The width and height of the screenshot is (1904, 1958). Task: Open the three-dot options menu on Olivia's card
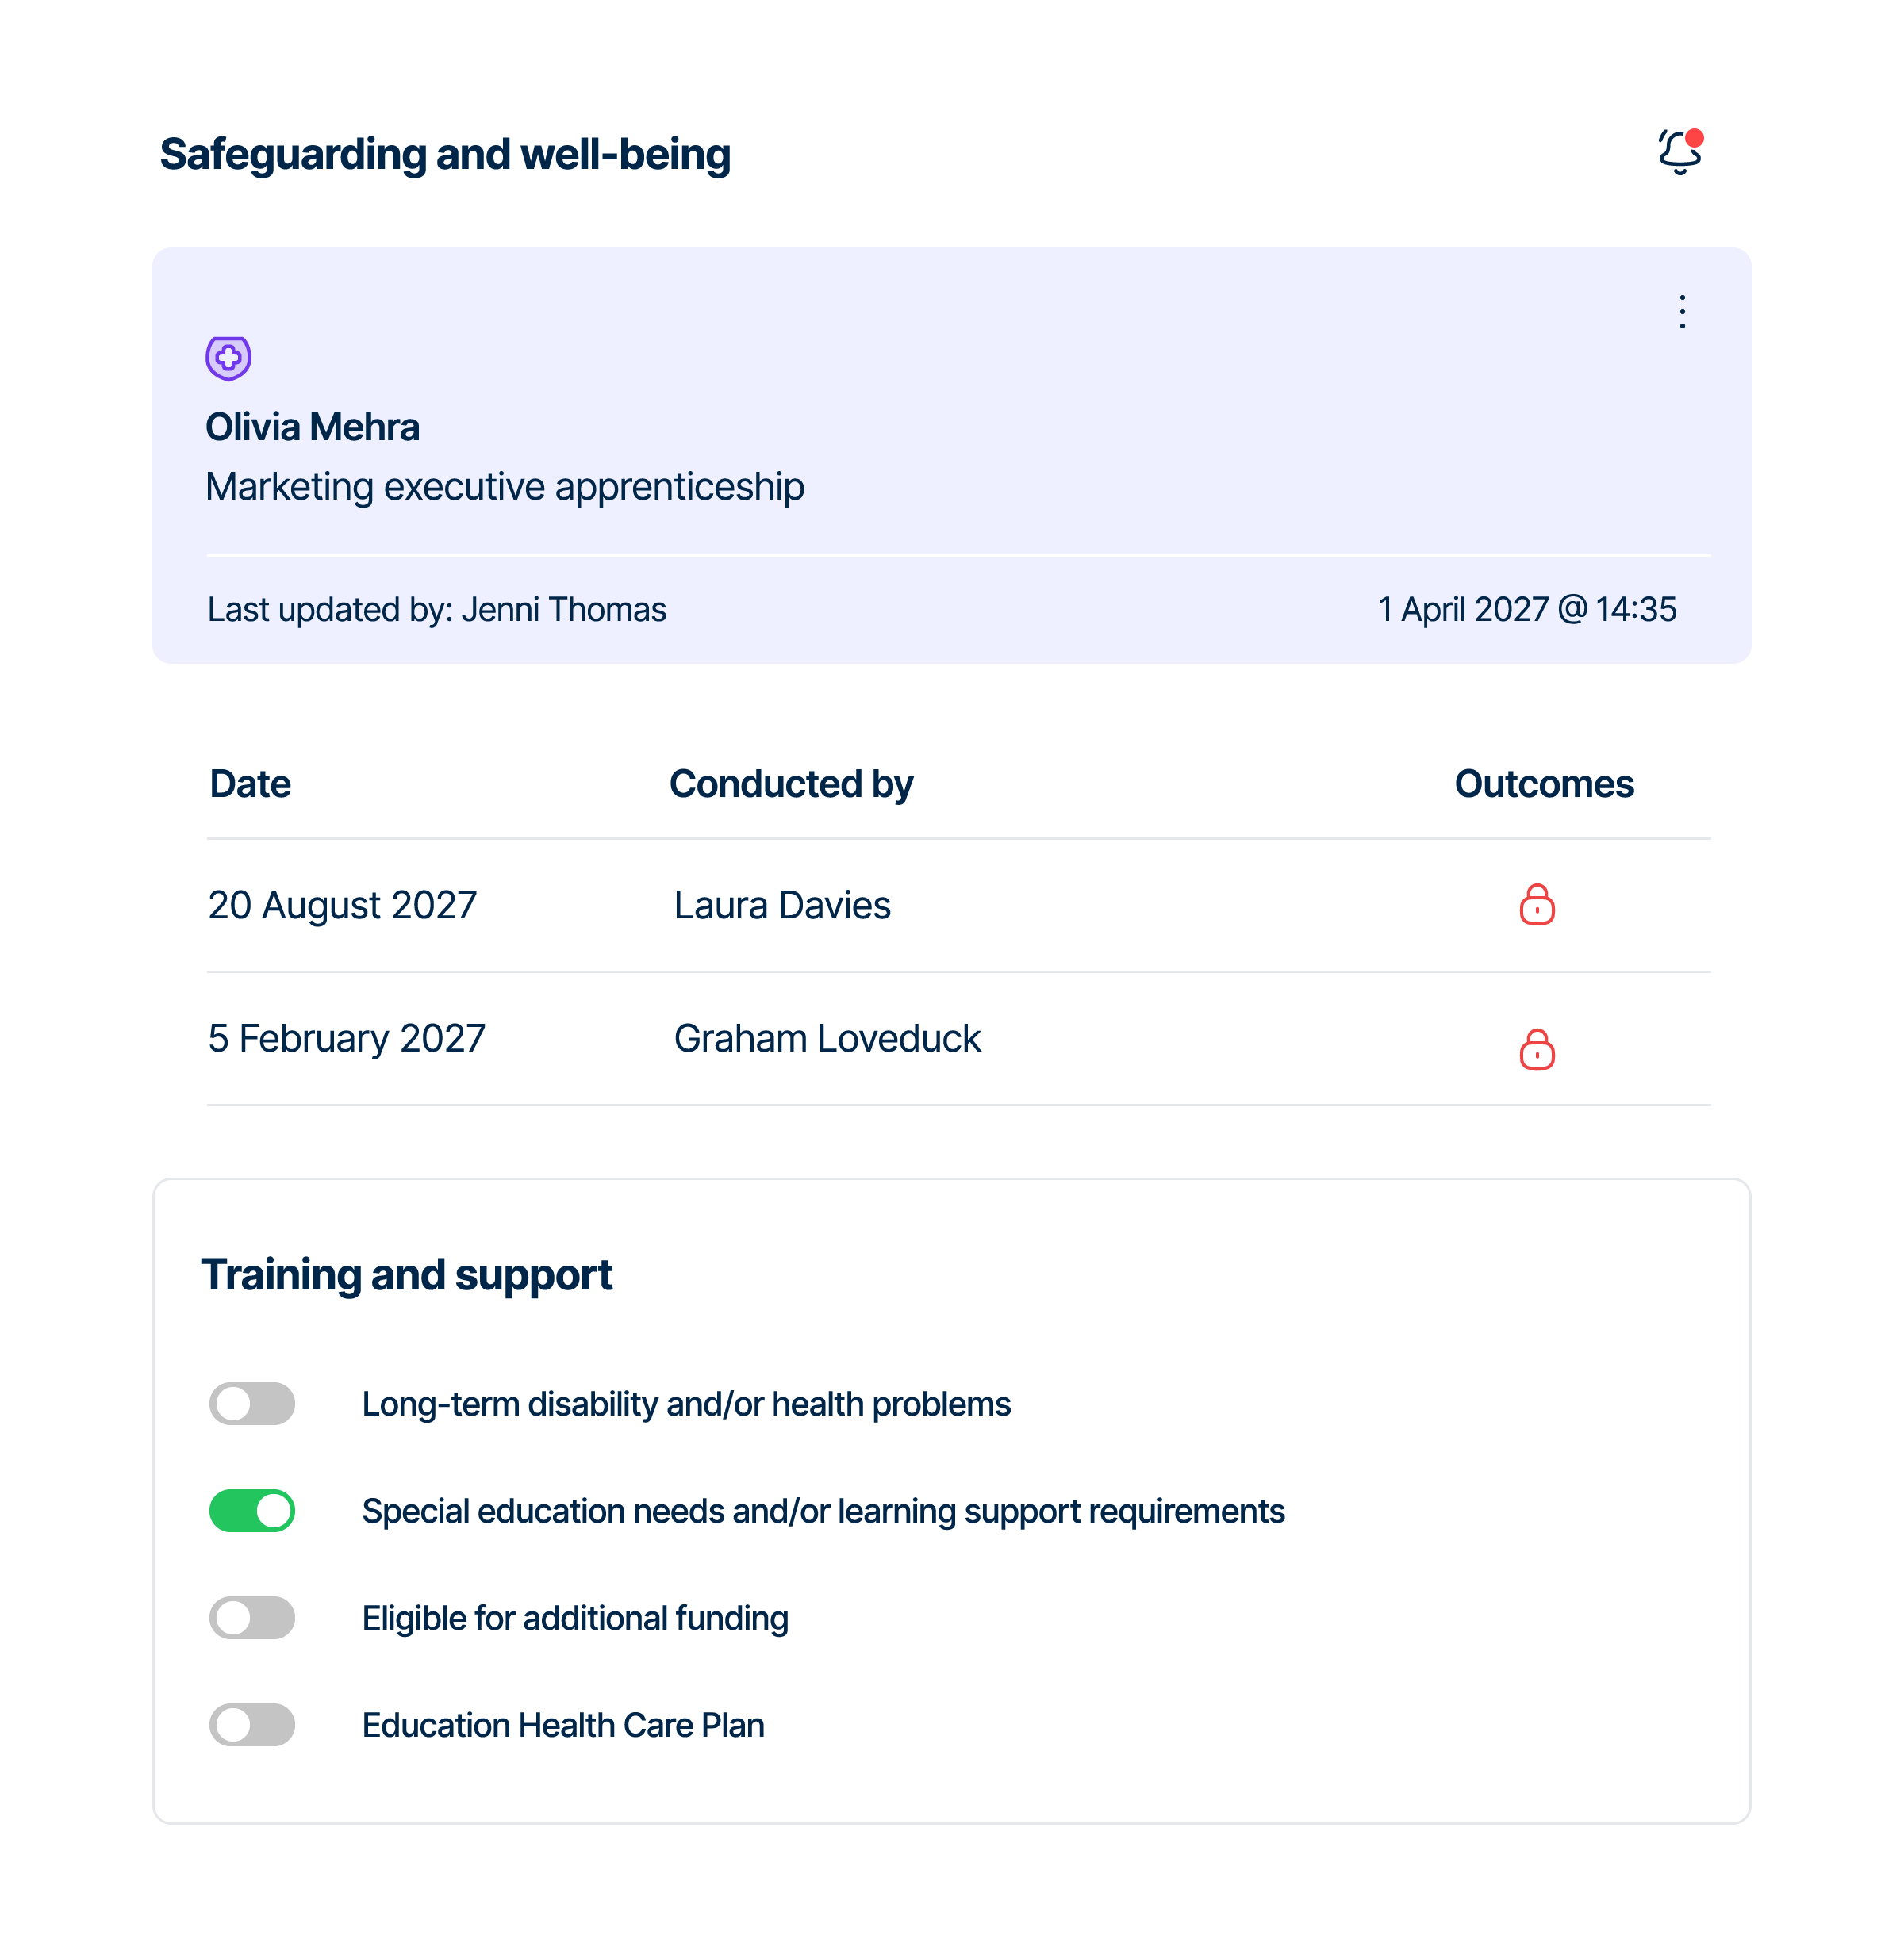1681,312
